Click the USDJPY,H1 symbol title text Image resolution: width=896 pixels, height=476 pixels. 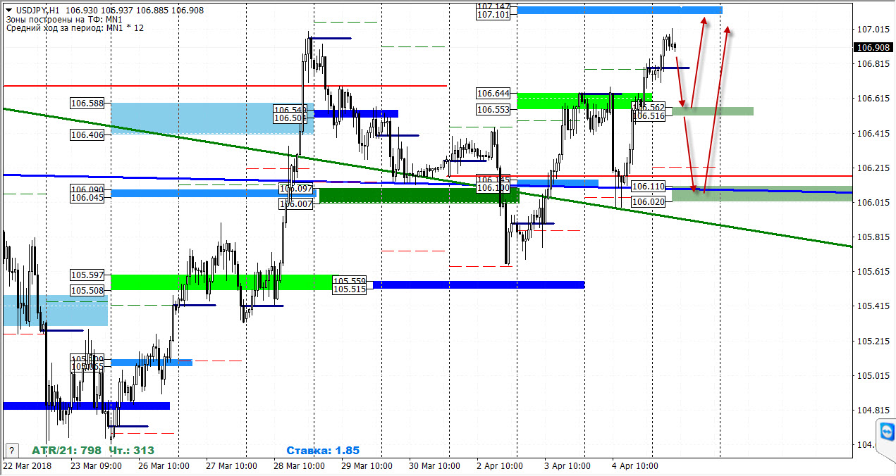[x=37, y=12]
